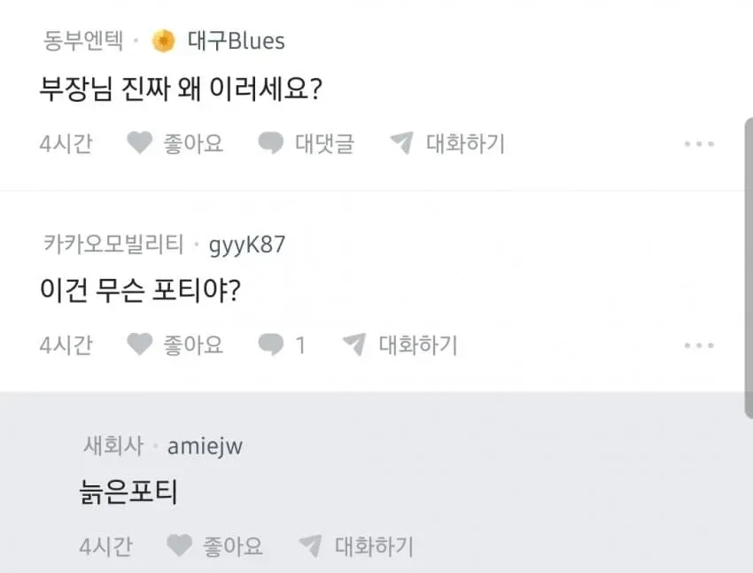Click the 대댓글 label on first comment
The image size is (753, 573).
point(324,143)
